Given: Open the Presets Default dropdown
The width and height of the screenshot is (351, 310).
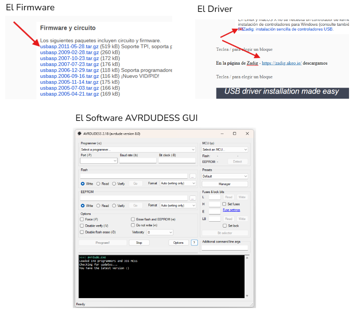Looking at the screenshot, I should 224,176.
